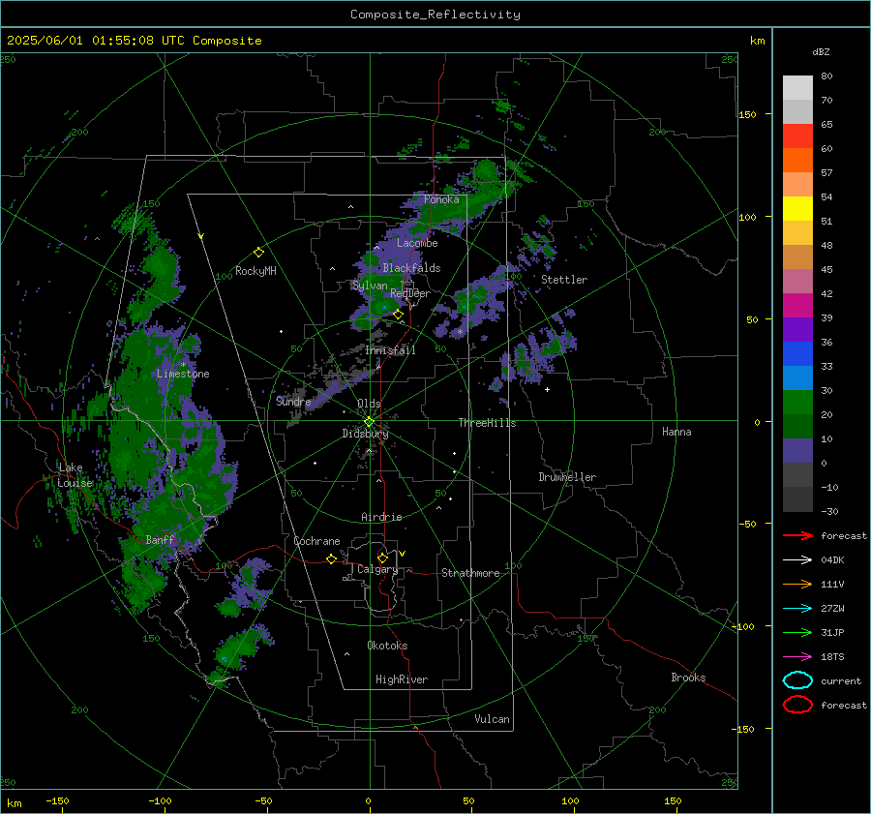Click the 51 dBZ yellow color swatch
871x814 pixels.
click(x=797, y=208)
